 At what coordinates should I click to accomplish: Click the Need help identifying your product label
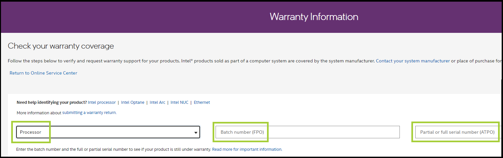[x=52, y=102]
